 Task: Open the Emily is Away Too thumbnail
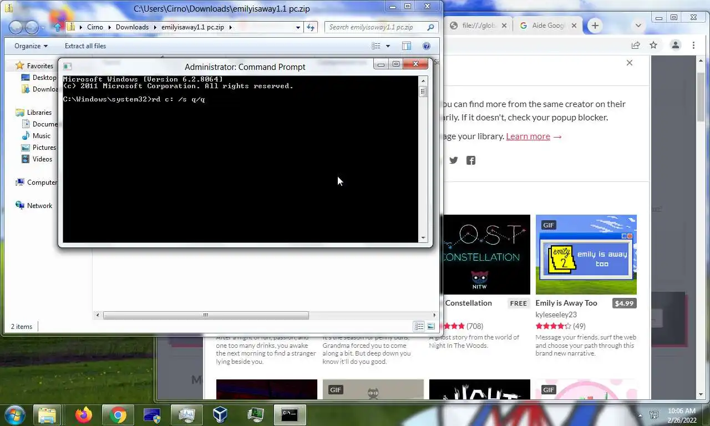[x=586, y=255]
